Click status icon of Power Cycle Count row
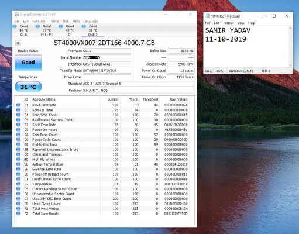The image size is (299, 234). click(18, 140)
